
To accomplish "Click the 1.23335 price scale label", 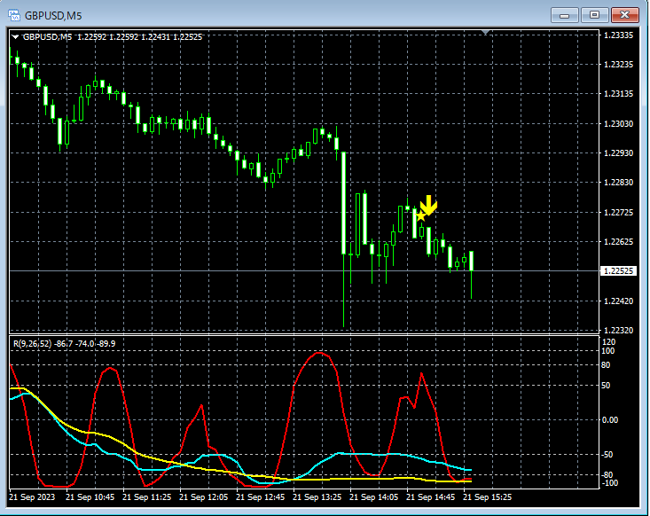I will point(617,35).
